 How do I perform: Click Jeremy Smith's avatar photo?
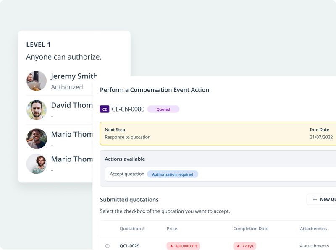click(37, 81)
